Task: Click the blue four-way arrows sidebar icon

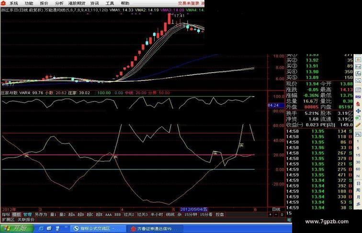Action: [x=358, y=111]
